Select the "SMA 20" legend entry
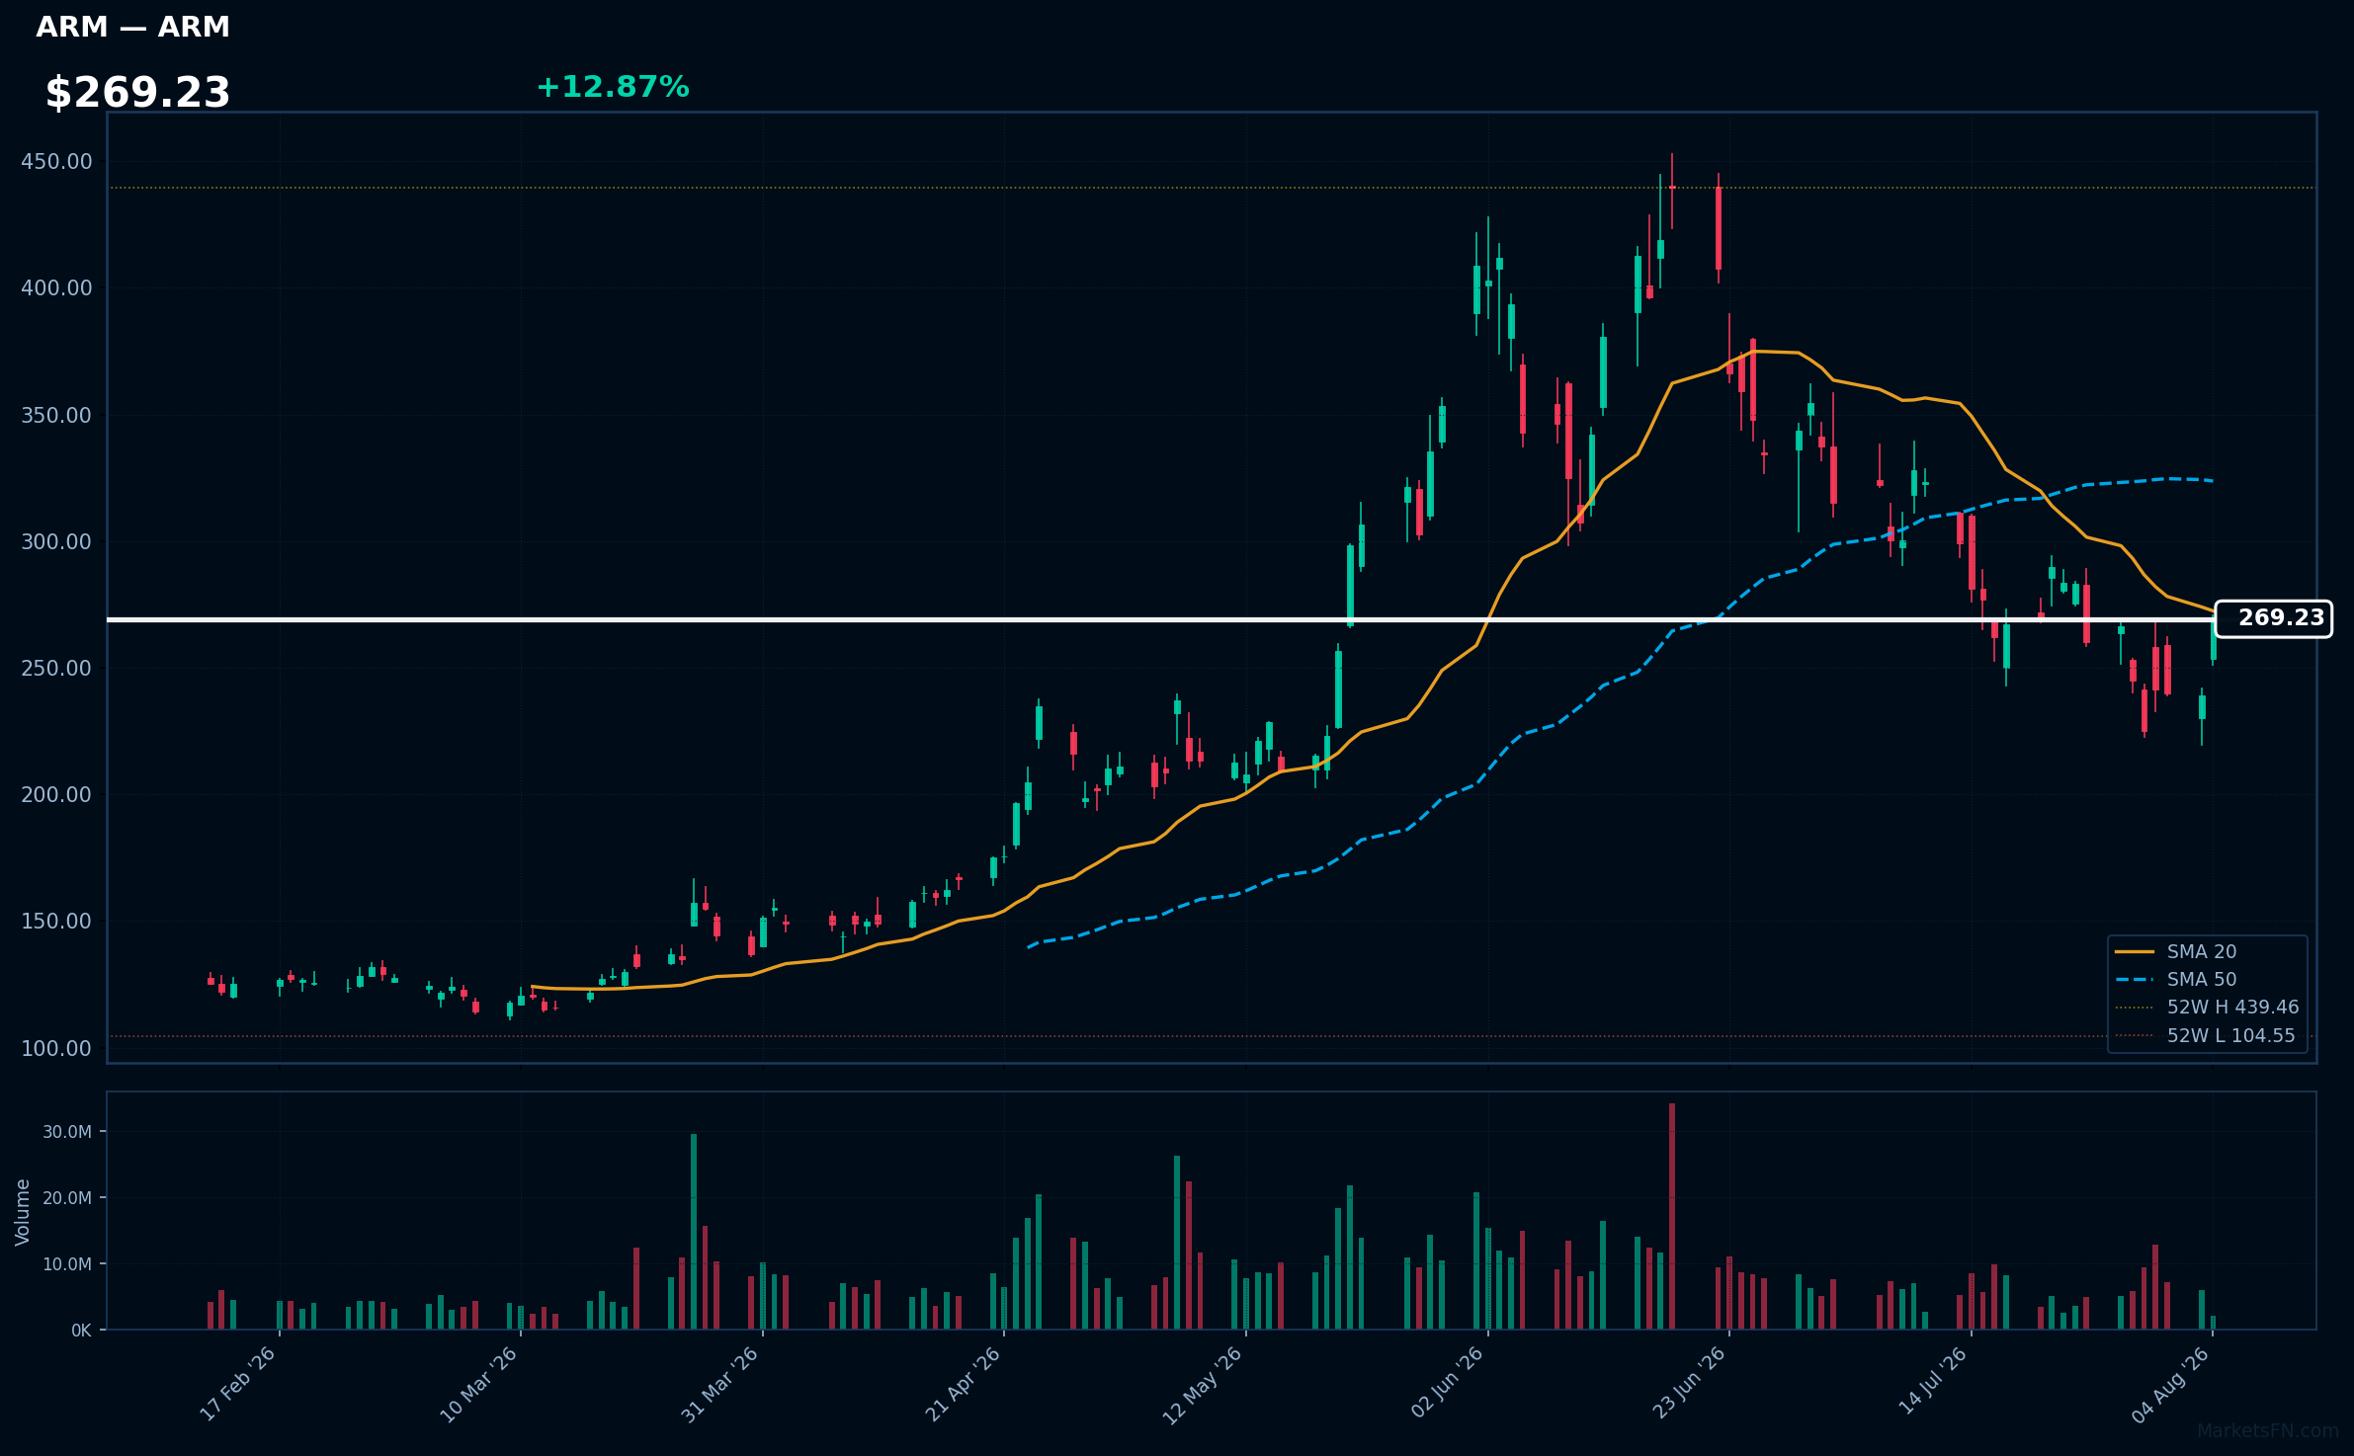2354x1456 pixels. pos(2202,952)
